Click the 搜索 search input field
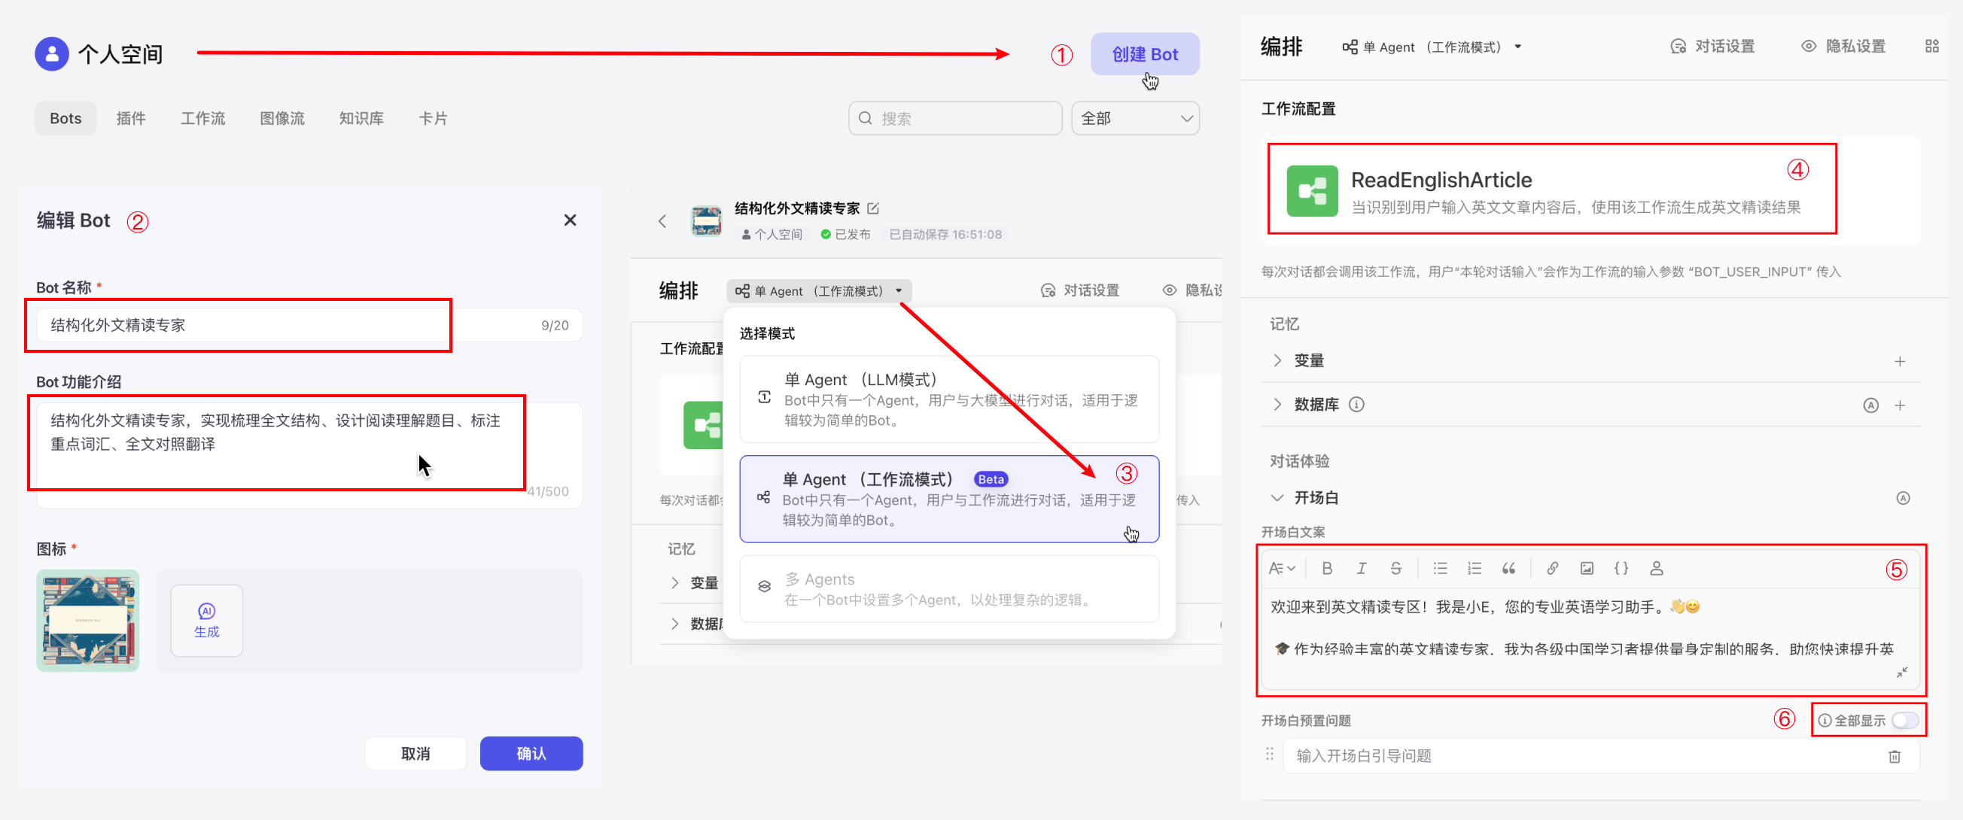This screenshot has width=1963, height=820. click(x=955, y=118)
